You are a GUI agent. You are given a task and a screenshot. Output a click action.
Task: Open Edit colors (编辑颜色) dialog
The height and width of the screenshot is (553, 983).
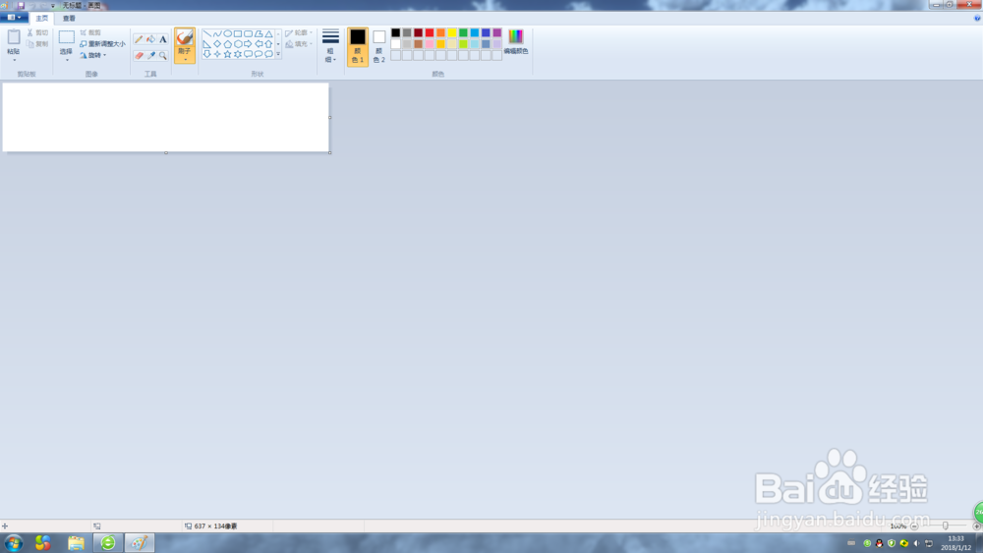(516, 42)
